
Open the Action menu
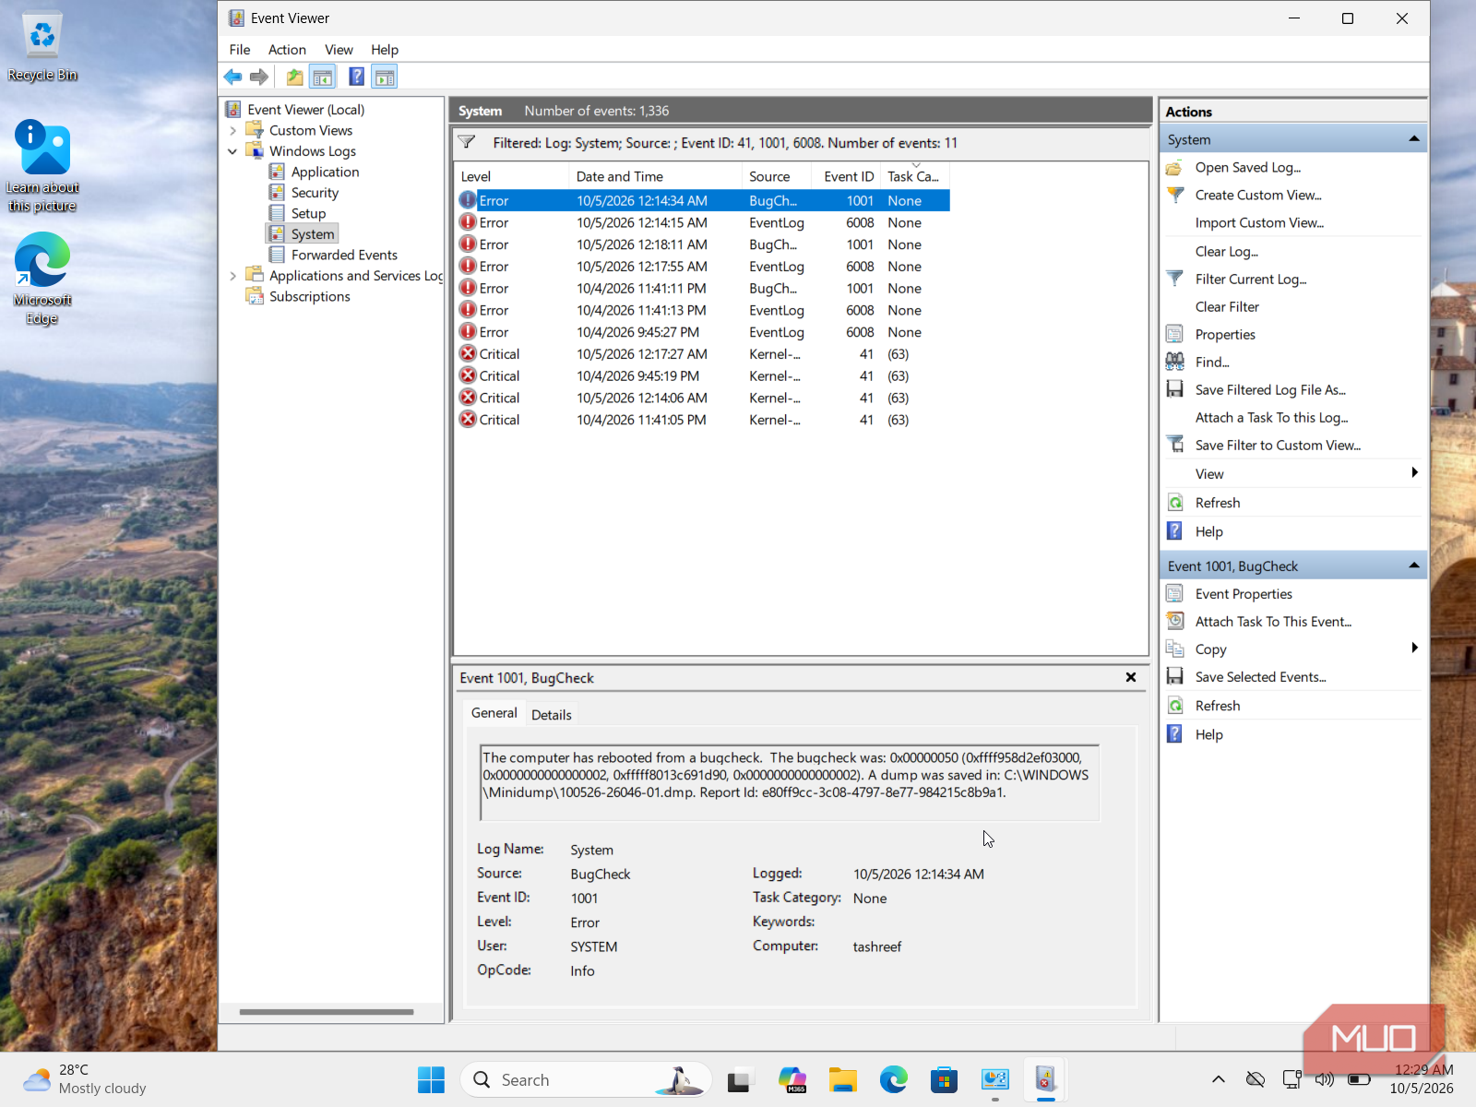287,50
